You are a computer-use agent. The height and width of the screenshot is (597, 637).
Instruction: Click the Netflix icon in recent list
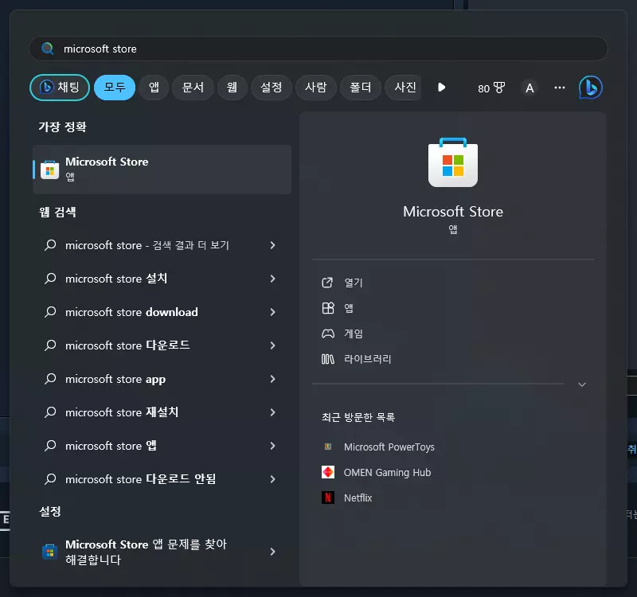328,497
